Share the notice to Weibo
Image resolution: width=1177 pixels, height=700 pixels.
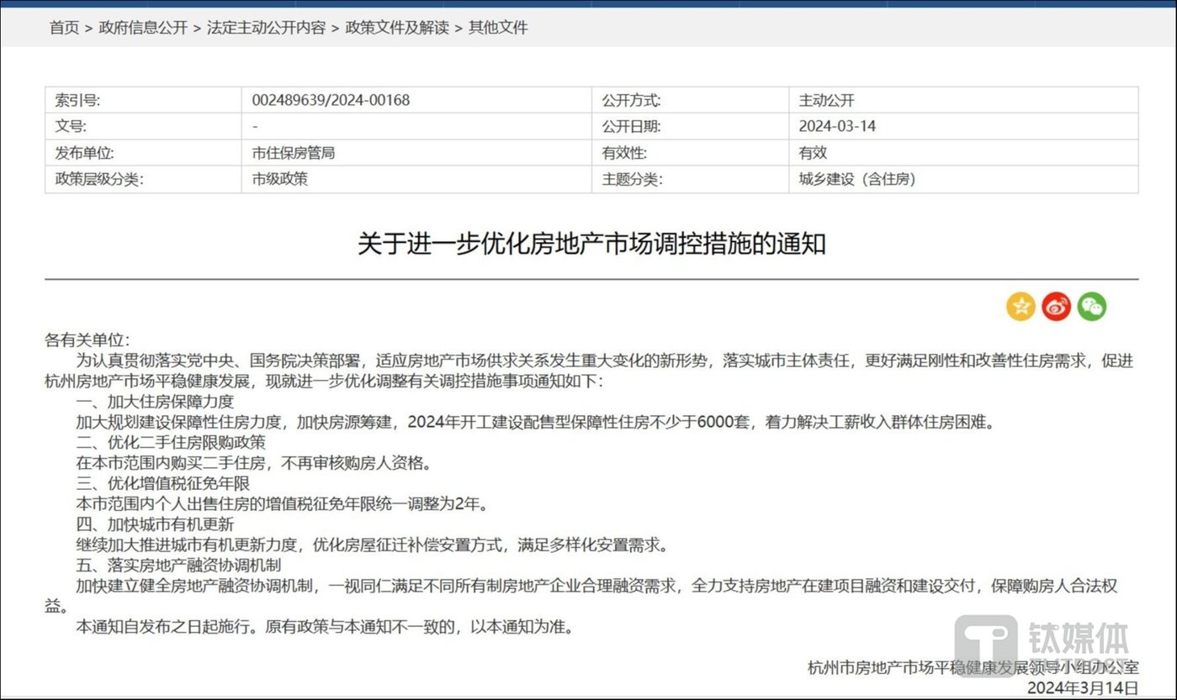click(1058, 306)
